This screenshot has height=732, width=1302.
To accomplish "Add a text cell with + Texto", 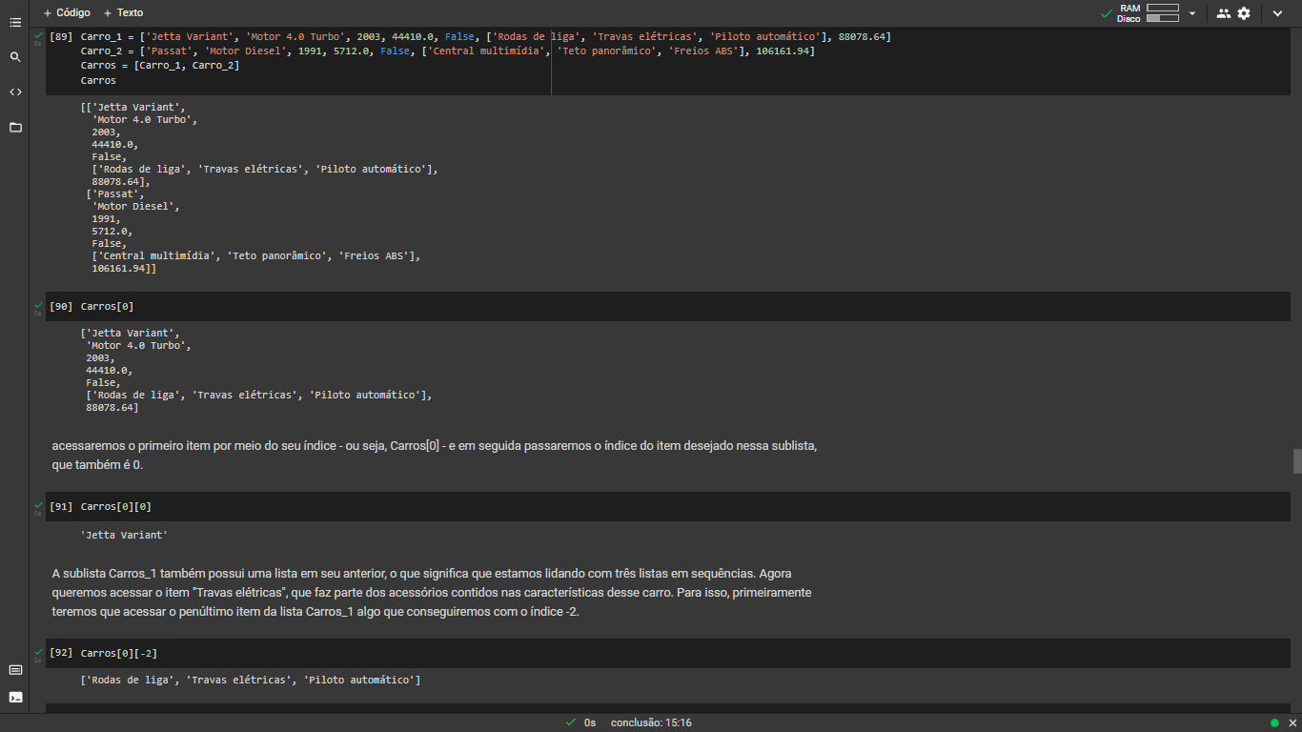I will click(x=123, y=13).
